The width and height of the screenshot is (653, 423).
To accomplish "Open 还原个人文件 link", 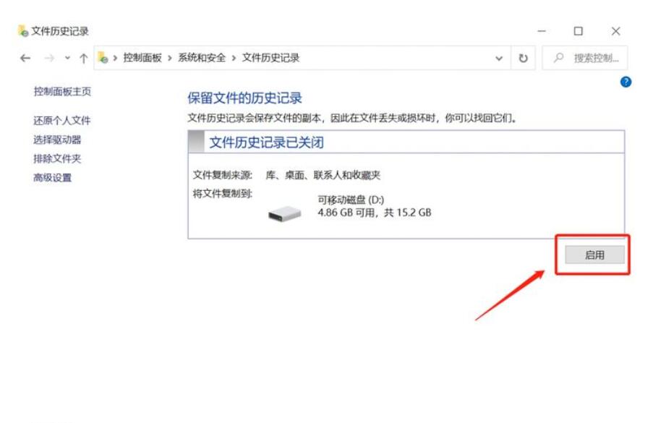I will point(62,120).
